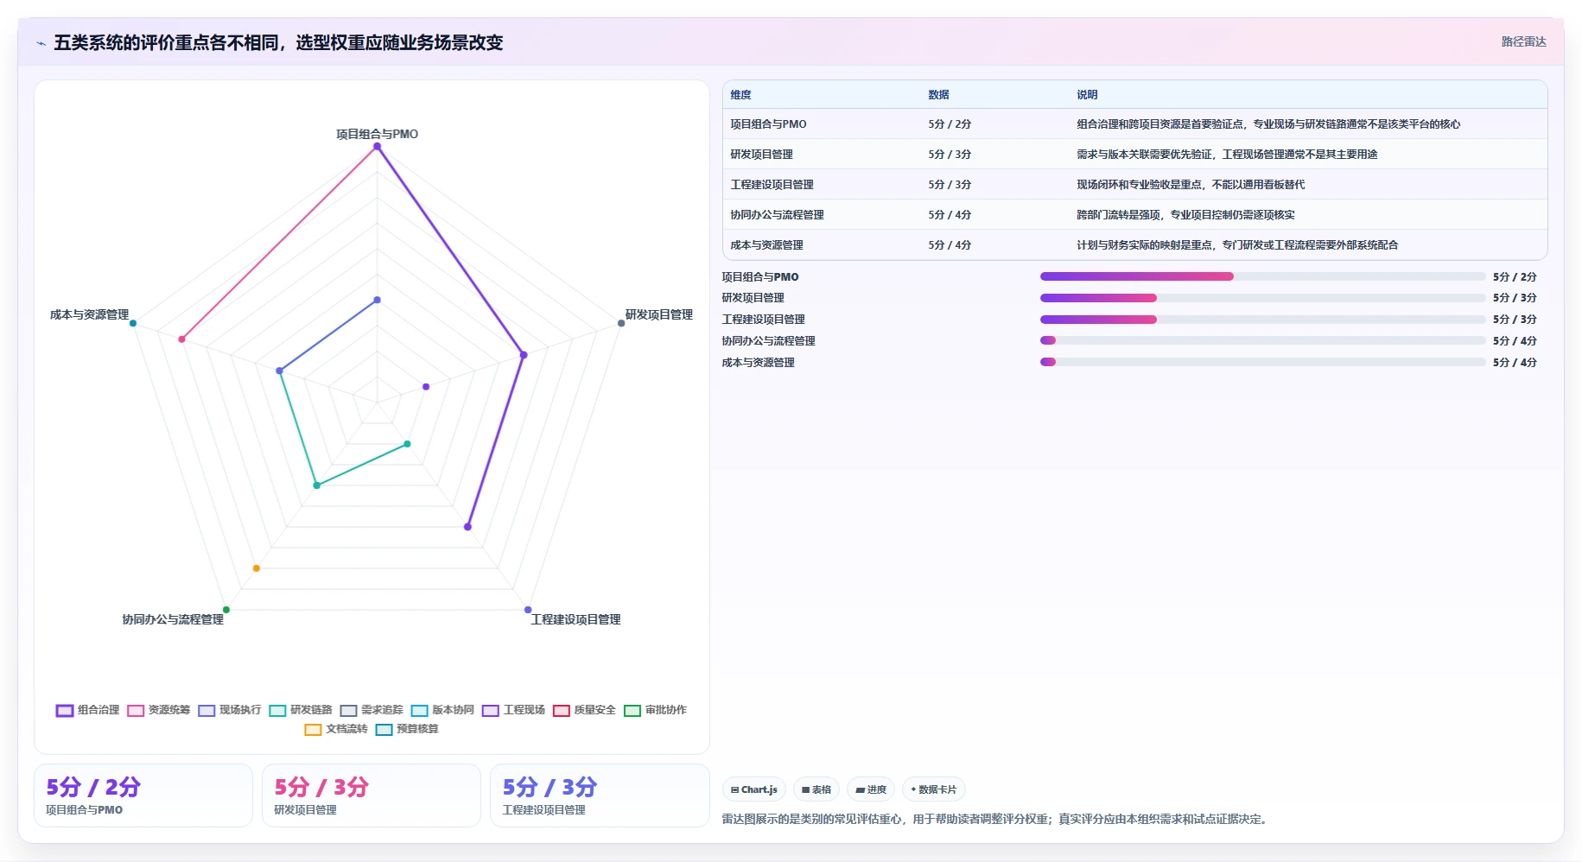
Task: Hide the 现场执行 dataset via legend
Action: [229, 710]
